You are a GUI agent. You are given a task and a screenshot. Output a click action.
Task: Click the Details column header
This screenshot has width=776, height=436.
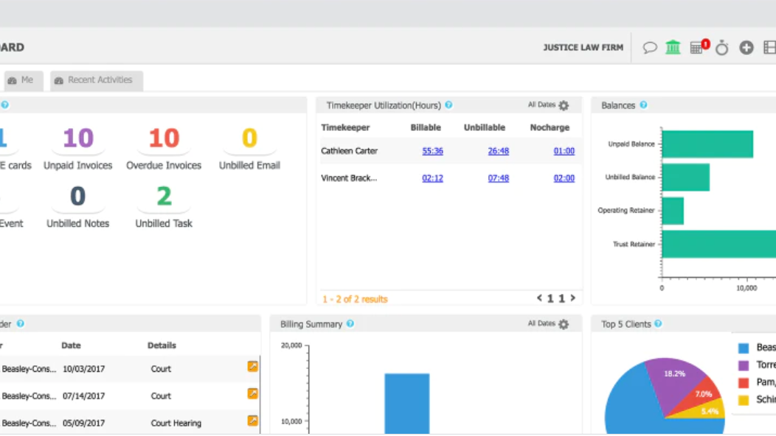[162, 345]
